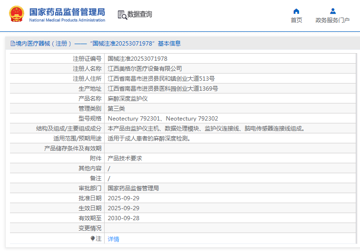Click the 审批部门 label

pyautogui.click(x=90, y=188)
